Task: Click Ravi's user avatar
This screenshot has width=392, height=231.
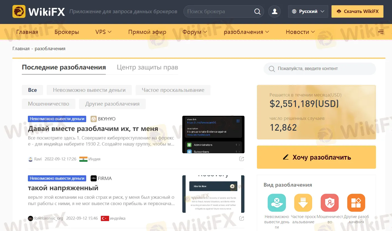Action: [x=31, y=159]
